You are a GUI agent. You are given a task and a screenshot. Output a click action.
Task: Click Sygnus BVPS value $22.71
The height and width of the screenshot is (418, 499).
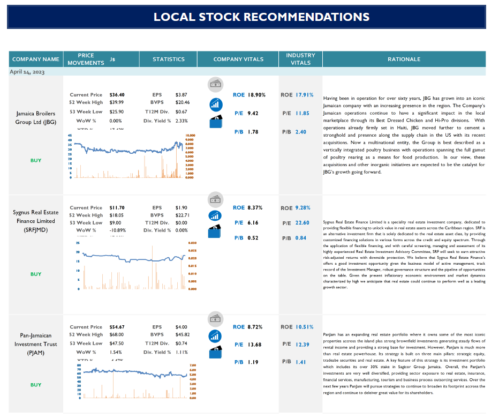pos(183,215)
